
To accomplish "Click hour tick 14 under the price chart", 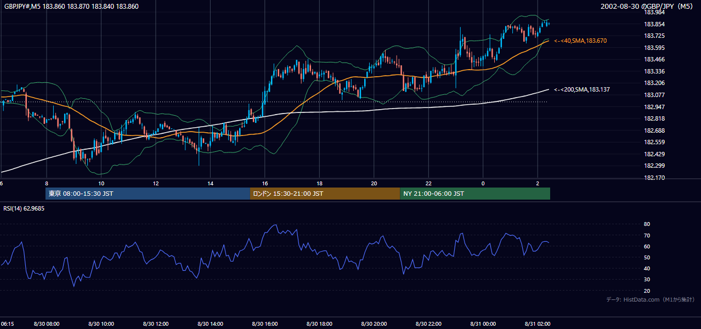I will (x=210, y=183).
